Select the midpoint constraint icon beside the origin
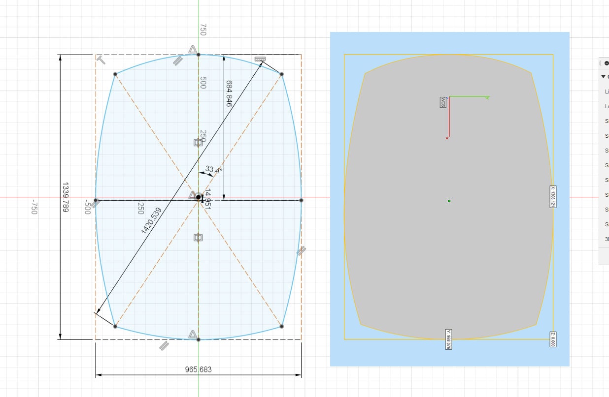Viewport: 609px width, 397px height. tap(193, 195)
